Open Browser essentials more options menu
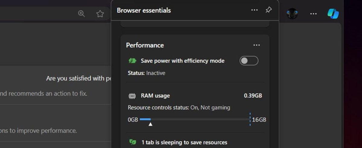The image size is (362, 148). pyautogui.click(x=254, y=10)
